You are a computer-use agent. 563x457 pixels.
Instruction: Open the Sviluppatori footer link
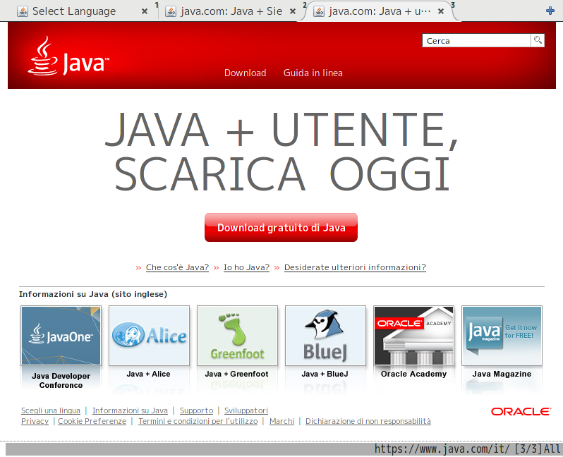click(x=246, y=410)
